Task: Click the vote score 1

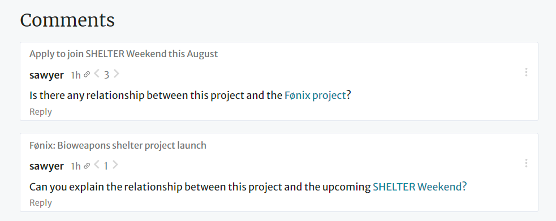Action: (x=106, y=166)
